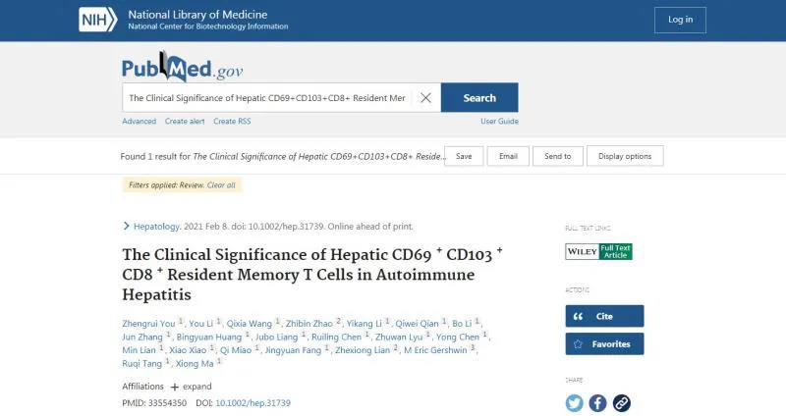Open the Send to menu
The width and height of the screenshot is (786, 416).
(x=558, y=156)
